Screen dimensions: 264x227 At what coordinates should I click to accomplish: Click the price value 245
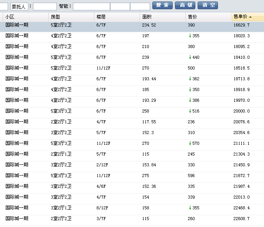[x=191, y=154]
